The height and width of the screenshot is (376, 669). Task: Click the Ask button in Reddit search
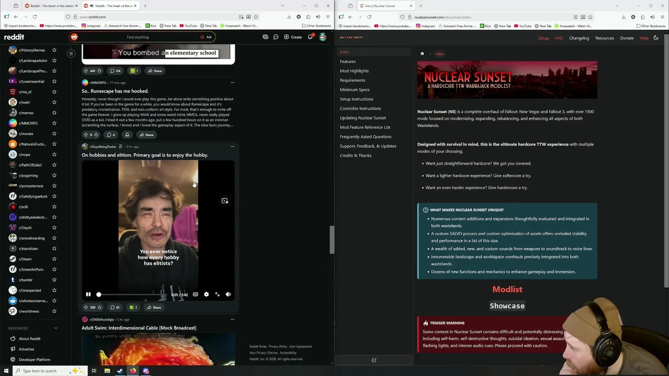click(x=206, y=37)
